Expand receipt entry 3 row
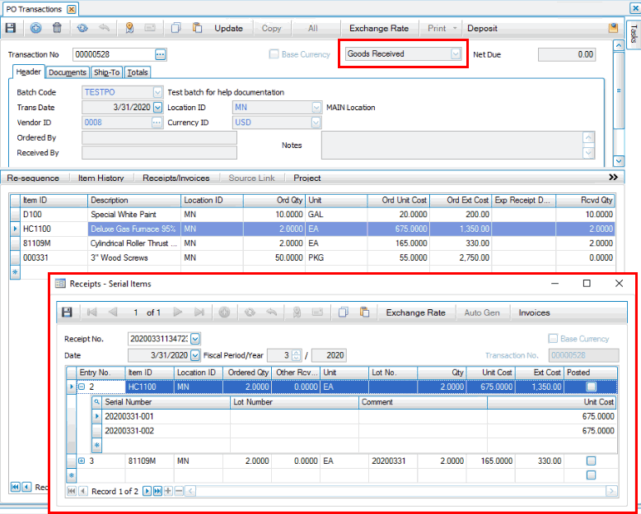 (x=82, y=461)
